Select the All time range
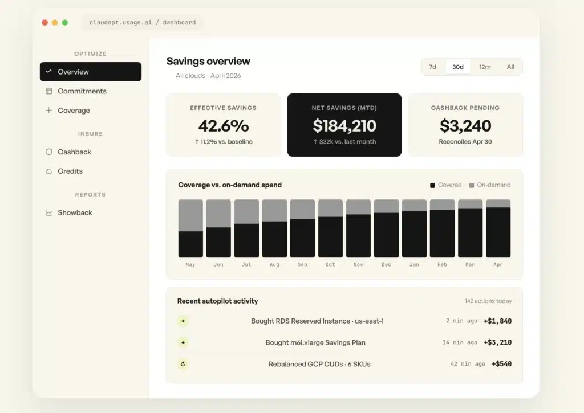 pos(510,67)
